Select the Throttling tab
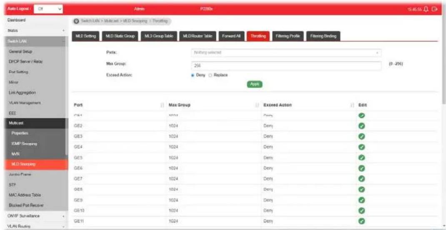446x230 pixels. (x=258, y=36)
